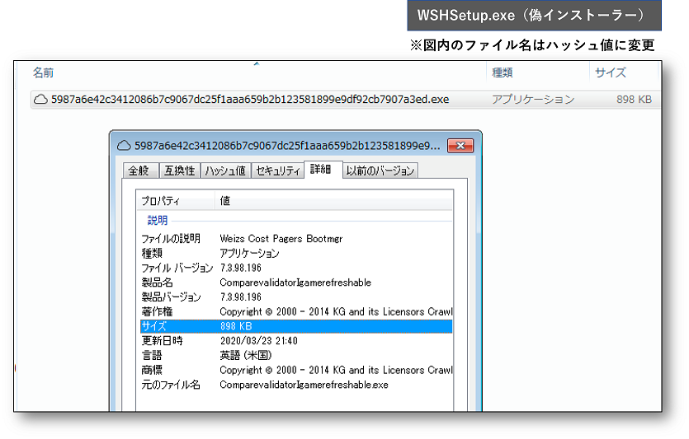Switch to the 全般 tab
689x439 pixels.
click(x=139, y=170)
